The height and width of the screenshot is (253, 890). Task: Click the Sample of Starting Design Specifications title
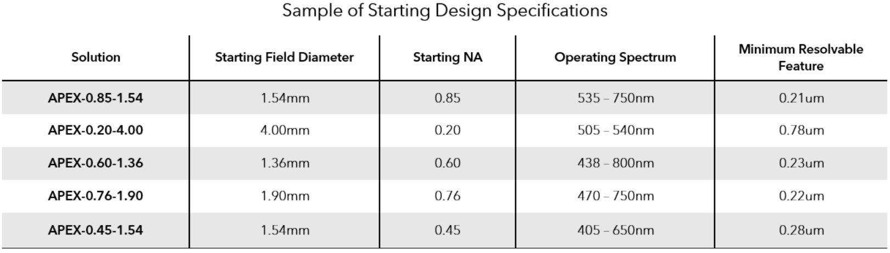pos(444,11)
